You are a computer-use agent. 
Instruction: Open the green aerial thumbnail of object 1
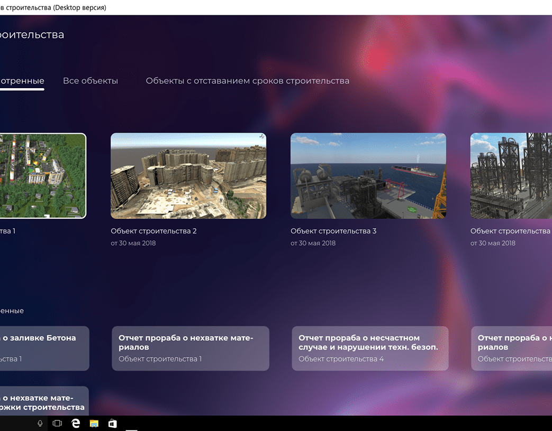(x=43, y=176)
